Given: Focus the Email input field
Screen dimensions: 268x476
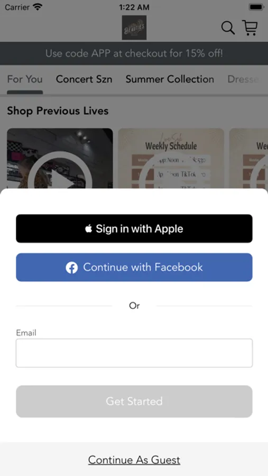Looking at the screenshot, I should (134, 353).
